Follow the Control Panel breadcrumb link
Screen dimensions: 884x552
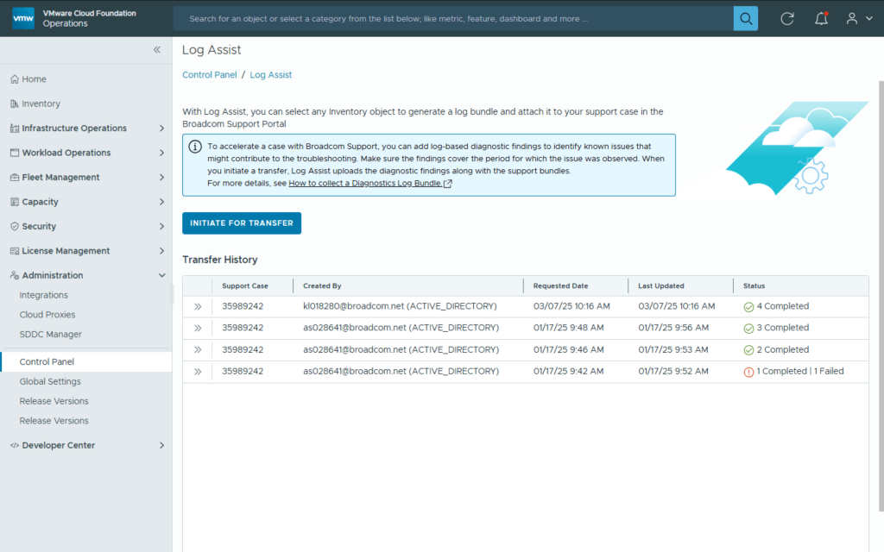pyautogui.click(x=209, y=75)
